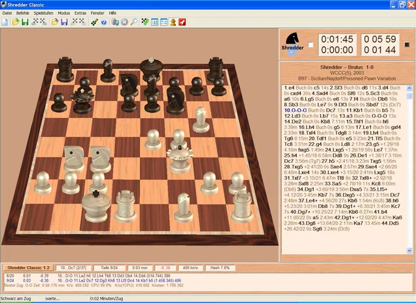
Task: Click the Shredder black knight logo
Action: pyautogui.click(x=292, y=44)
